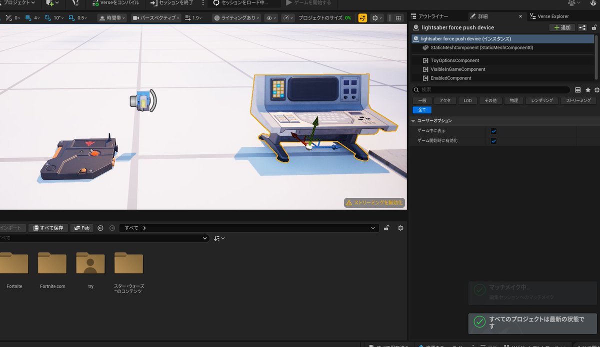Open the ライティングあり lighting mode dropdown
This screenshot has height=347, width=600.
pyautogui.click(x=236, y=18)
